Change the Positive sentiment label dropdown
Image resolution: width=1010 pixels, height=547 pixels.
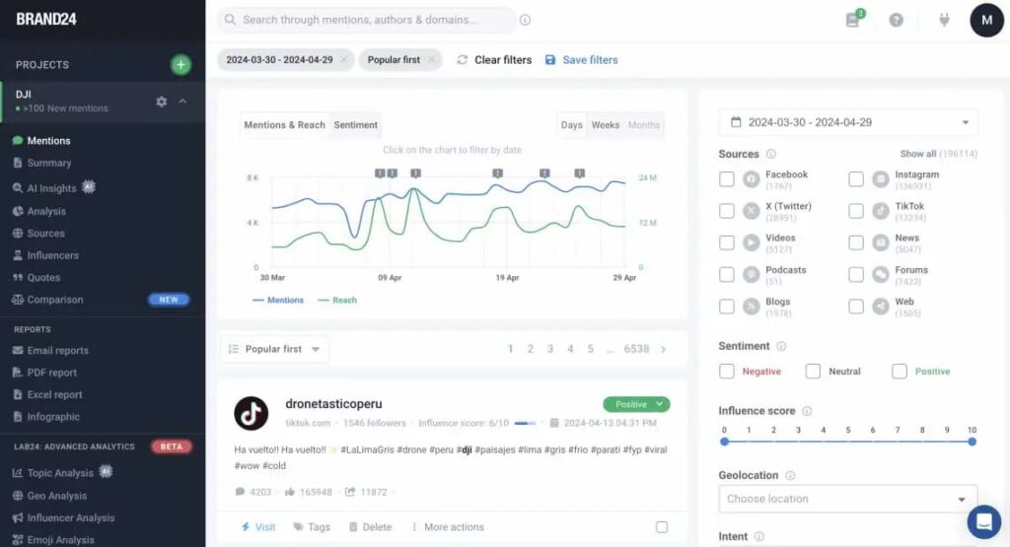(x=636, y=404)
